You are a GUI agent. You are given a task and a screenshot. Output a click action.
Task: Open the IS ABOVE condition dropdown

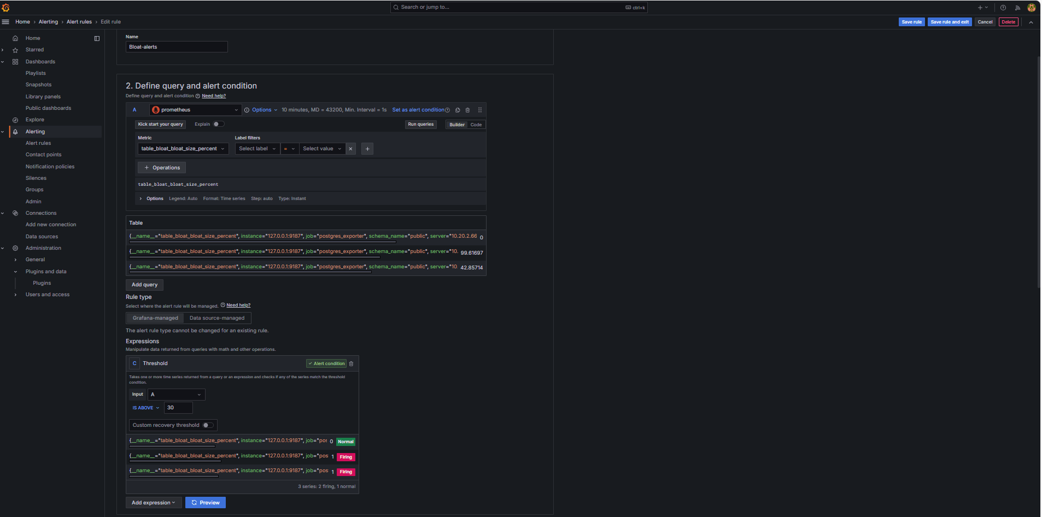[x=145, y=408]
